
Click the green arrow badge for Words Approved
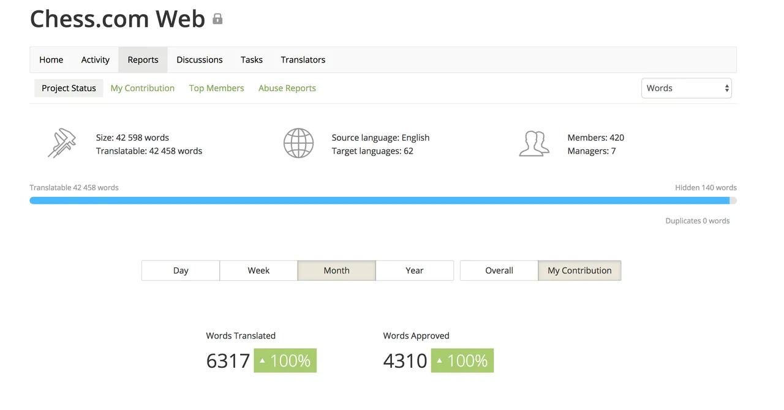point(462,360)
